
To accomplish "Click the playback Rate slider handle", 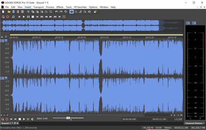I will click(68, 118).
